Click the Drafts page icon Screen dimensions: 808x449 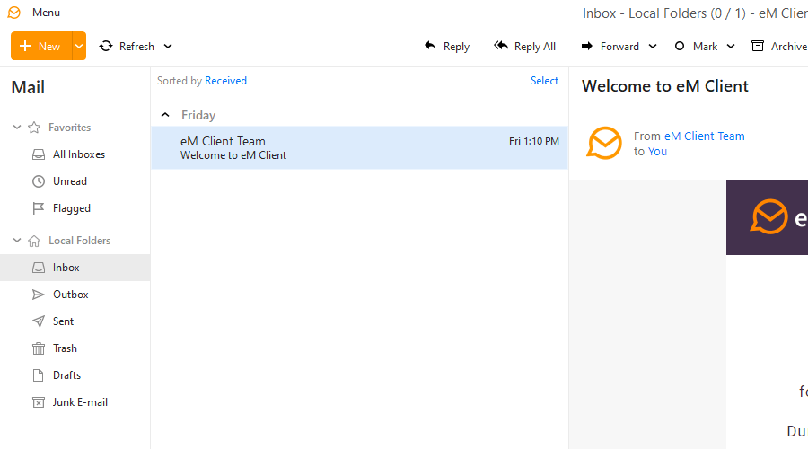(38, 375)
